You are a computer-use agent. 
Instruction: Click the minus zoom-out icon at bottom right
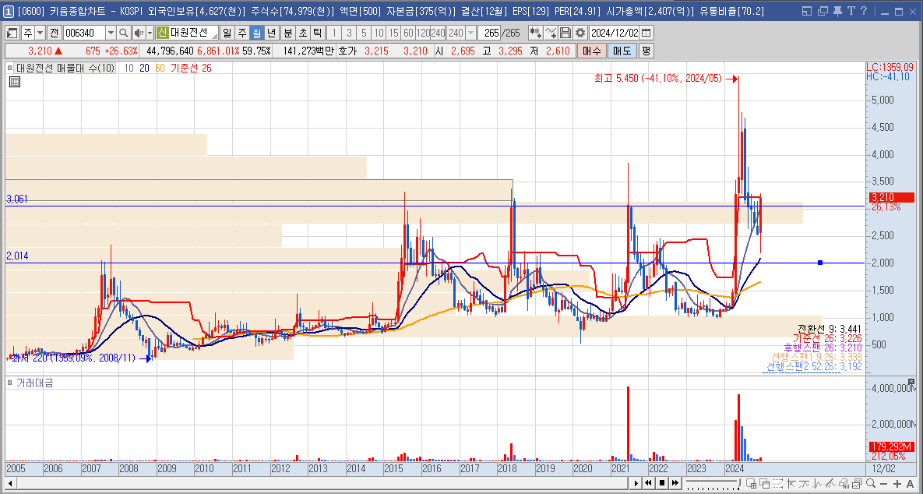tap(884, 483)
